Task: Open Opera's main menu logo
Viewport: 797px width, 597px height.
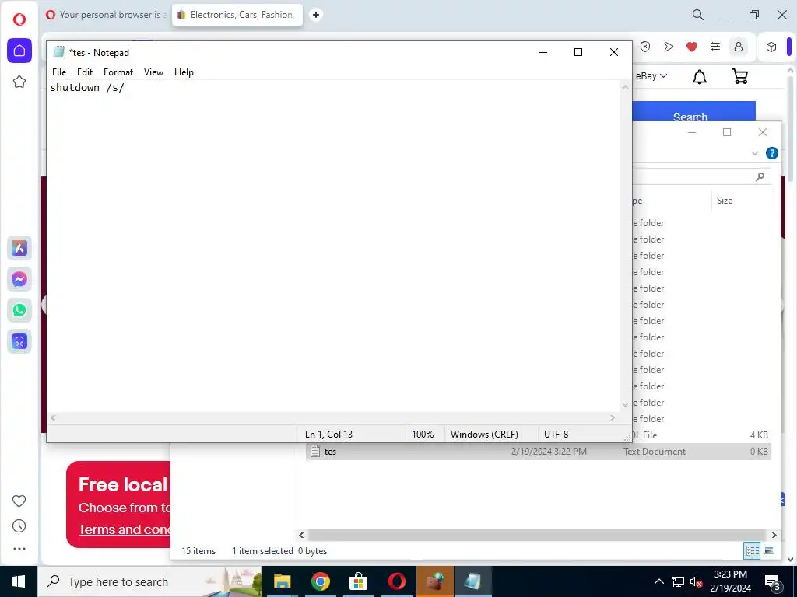Action: pos(19,19)
